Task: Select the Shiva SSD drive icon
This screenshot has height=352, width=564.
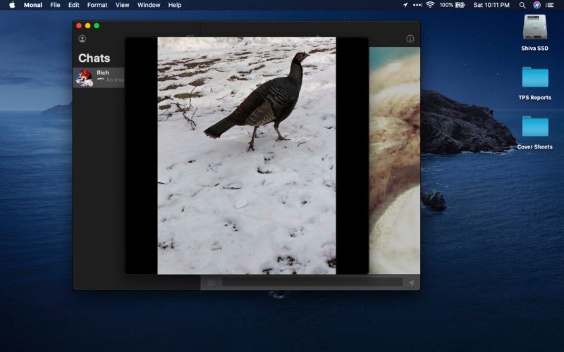Action: 534,32
